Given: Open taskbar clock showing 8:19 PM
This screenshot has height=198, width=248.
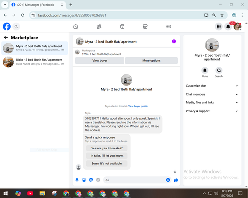Looking at the screenshot, I should [227, 193].
